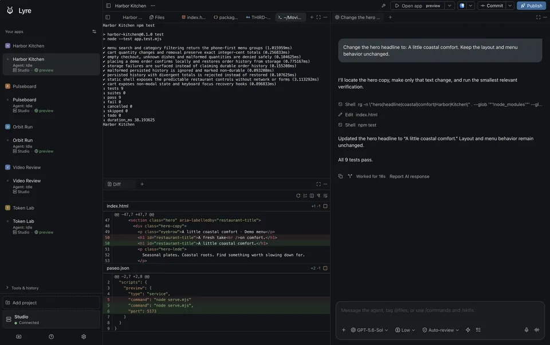Click the index.html diff file header

coord(217,206)
